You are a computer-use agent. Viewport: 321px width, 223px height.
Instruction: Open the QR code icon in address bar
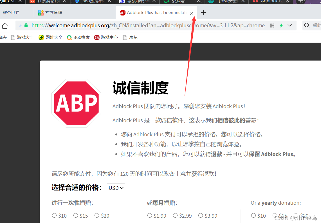pos(272,25)
